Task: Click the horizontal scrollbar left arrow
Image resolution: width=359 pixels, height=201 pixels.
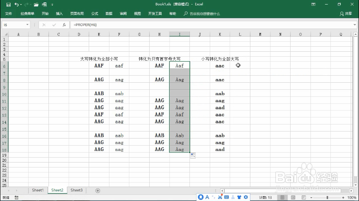Action: tap(222, 191)
